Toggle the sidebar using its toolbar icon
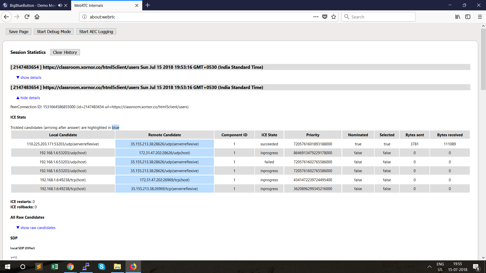This screenshot has height=273, width=486. [x=468, y=17]
